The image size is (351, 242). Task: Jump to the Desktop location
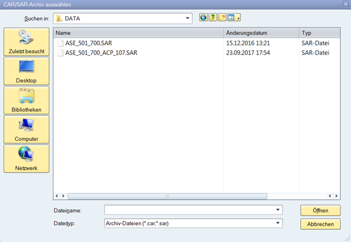pos(26,71)
